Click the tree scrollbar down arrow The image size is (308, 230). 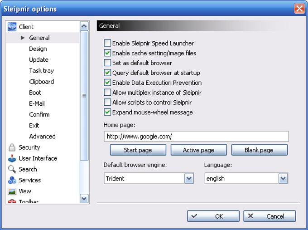(x=84, y=199)
